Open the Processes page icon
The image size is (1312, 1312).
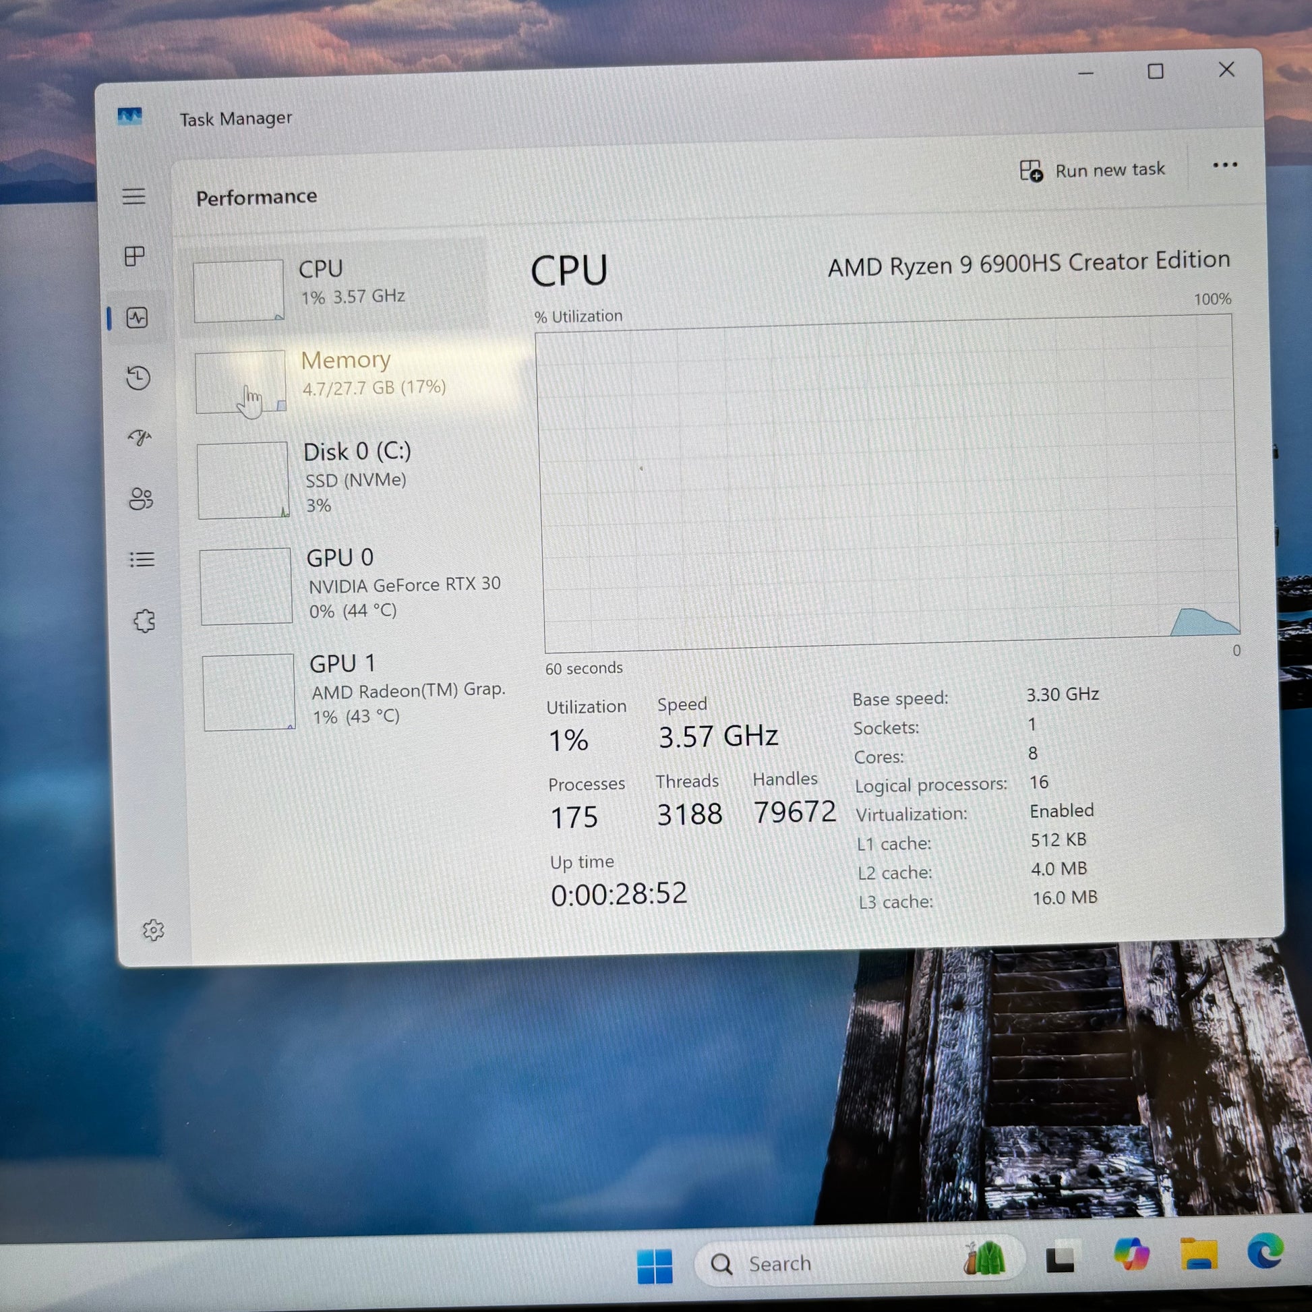(x=135, y=256)
